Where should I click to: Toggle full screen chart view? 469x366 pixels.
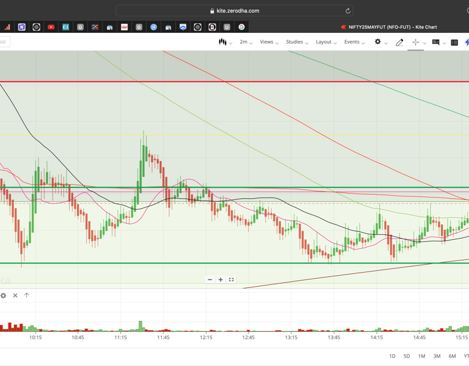click(x=231, y=279)
